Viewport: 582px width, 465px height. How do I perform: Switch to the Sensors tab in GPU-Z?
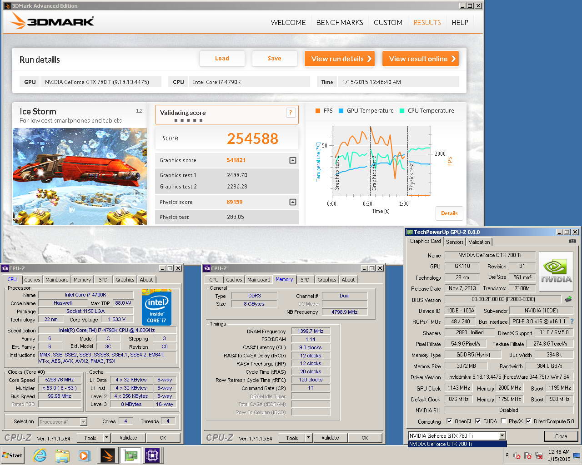[x=455, y=242]
